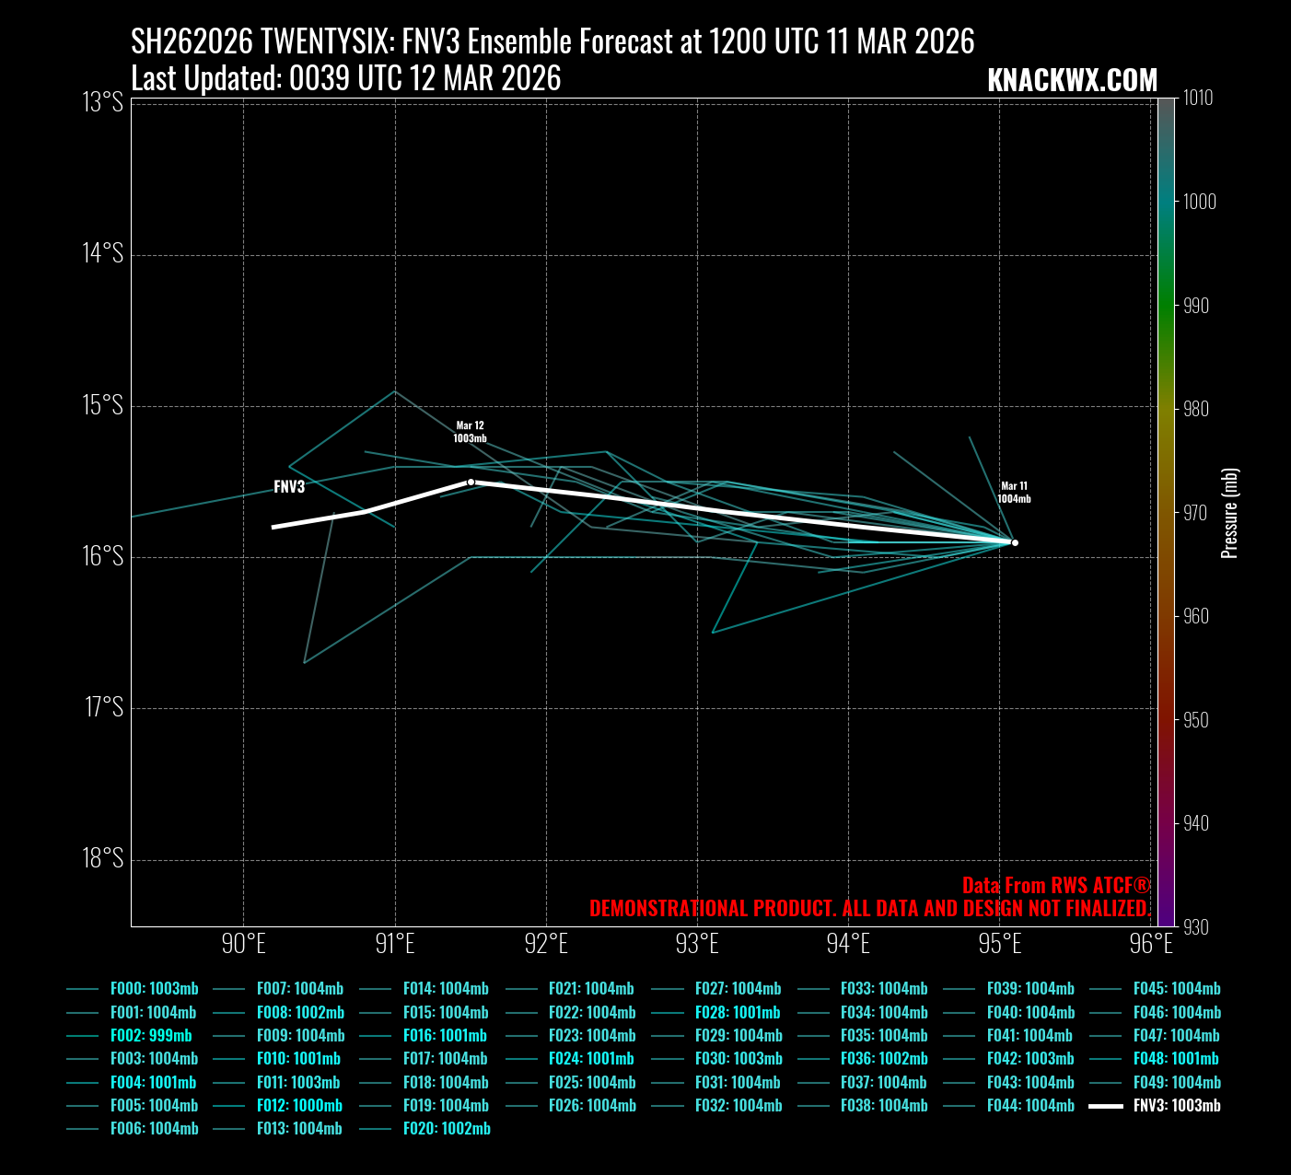This screenshot has height=1175, width=1291.
Task: Click the SH262026 TWENTYSIX chart title
Action: tap(552, 41)
